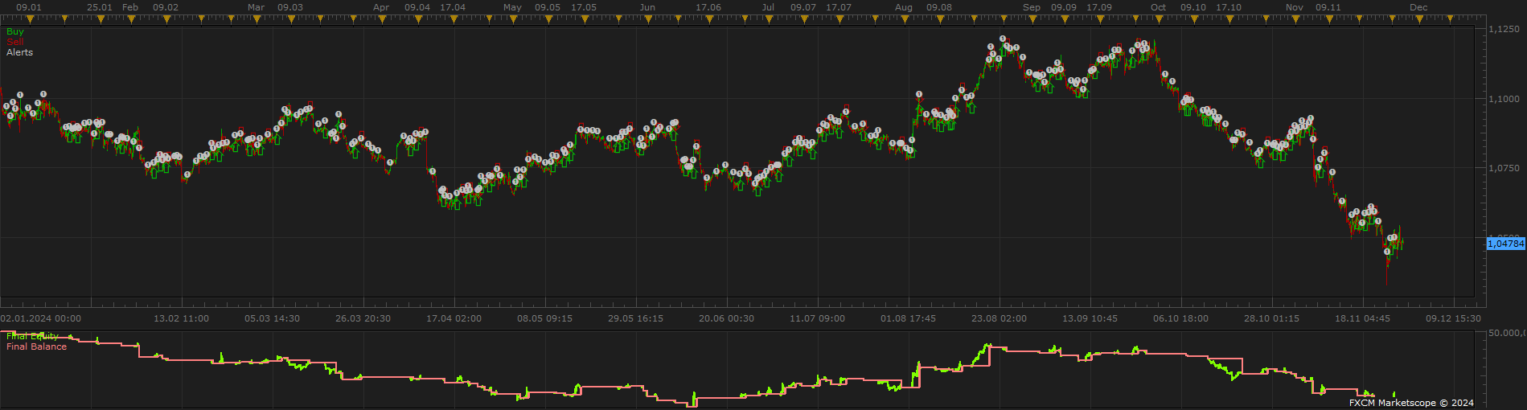The image size is (1527, 410).
Task: Click the triangle marker under the Apr label
Action: point(382,19)
